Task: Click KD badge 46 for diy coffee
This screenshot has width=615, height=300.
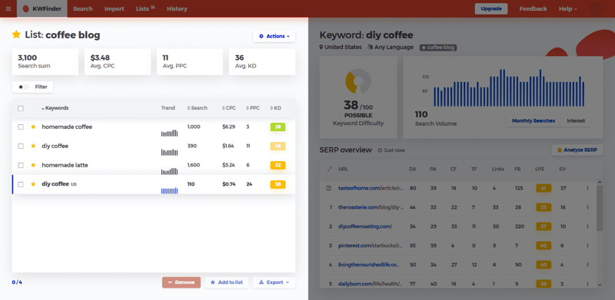Action: 278,146
